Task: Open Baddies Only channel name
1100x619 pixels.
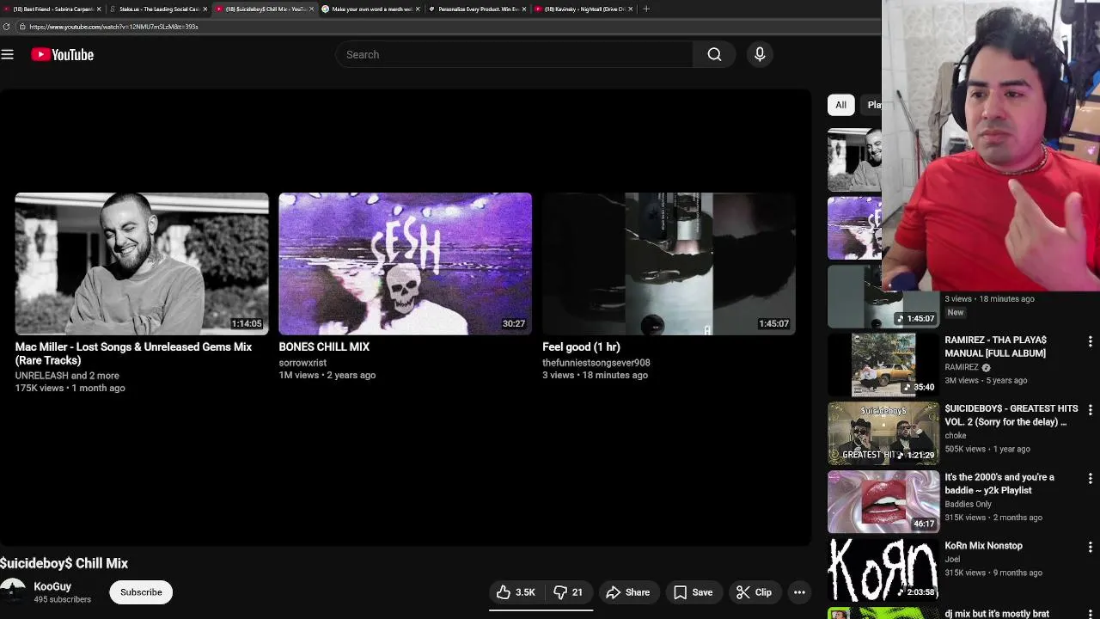Action: pyautogui.click(x=968, y=505)
